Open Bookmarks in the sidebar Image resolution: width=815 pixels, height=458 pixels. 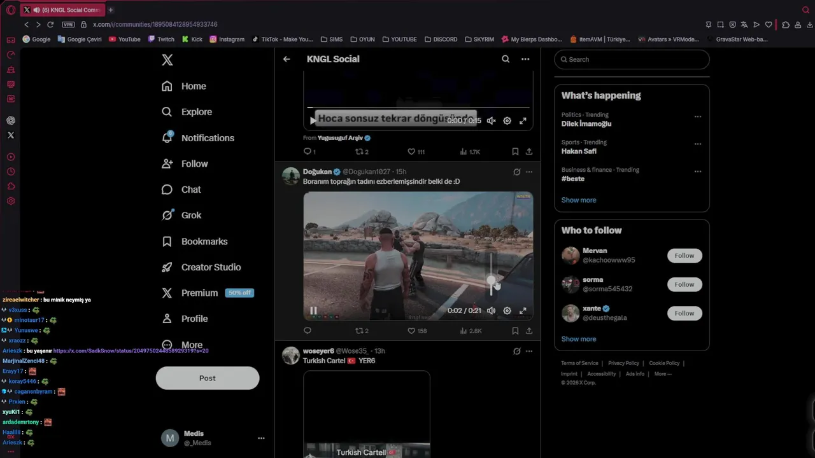click(x=195, y=241)
